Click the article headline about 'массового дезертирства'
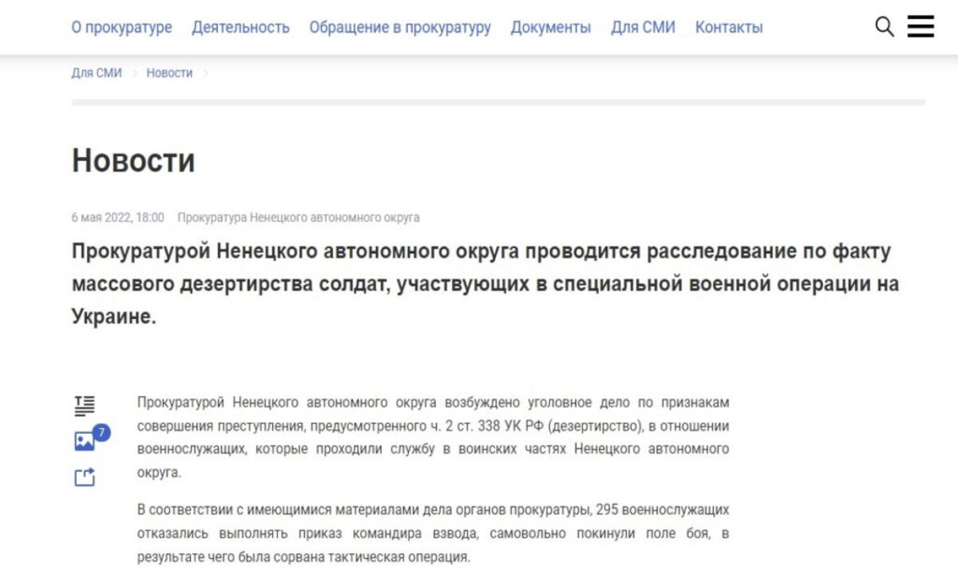Screen dimensions: 958x567 485,284
